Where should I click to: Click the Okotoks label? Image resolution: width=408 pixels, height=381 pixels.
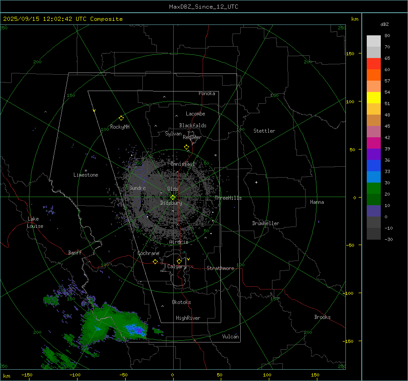pos(181,302)
